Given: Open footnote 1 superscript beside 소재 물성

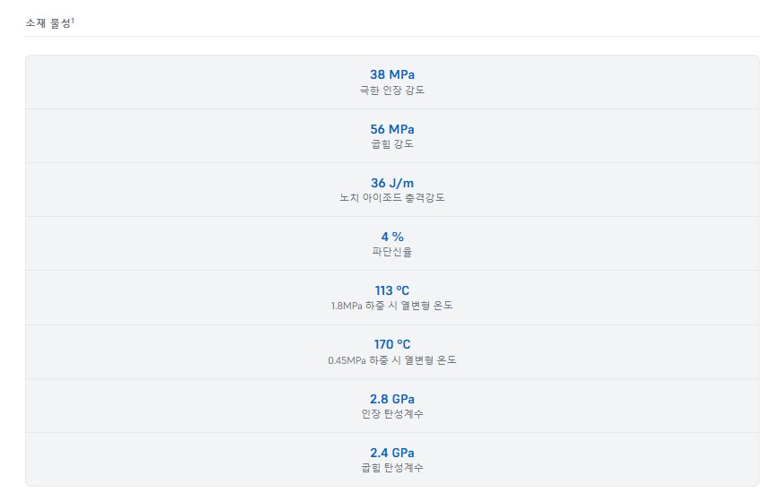Looking at the screenshot, I should click(73, 19).
